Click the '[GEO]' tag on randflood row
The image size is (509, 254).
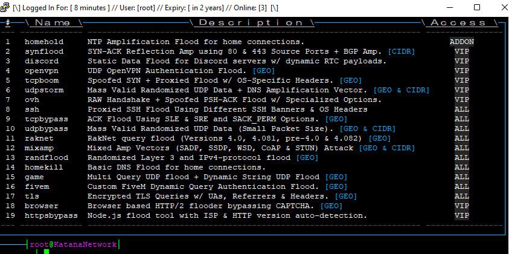[x=307, y=157]
